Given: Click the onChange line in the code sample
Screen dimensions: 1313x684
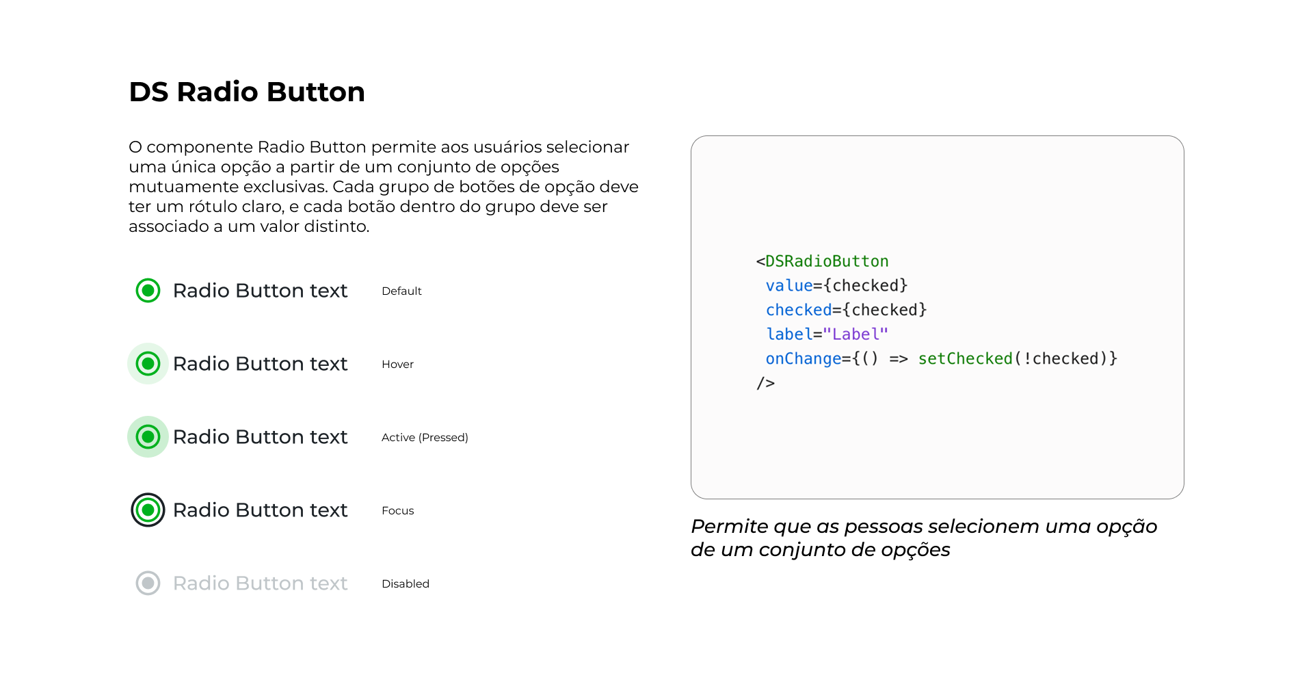Looking at the screenshot, I should [x=941, y=359].
